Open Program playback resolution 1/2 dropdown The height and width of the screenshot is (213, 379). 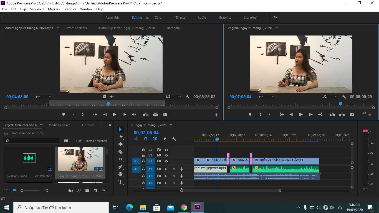[x=329, y=97]
